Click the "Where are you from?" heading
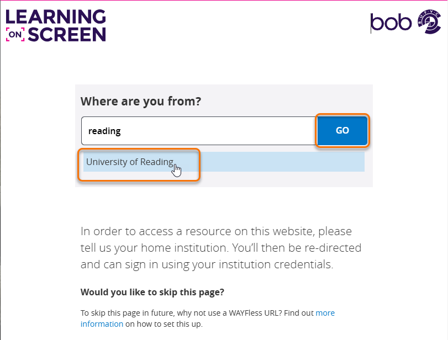Image resolution: width=448 pixels, height=340 pixels. tap(141, 102)
